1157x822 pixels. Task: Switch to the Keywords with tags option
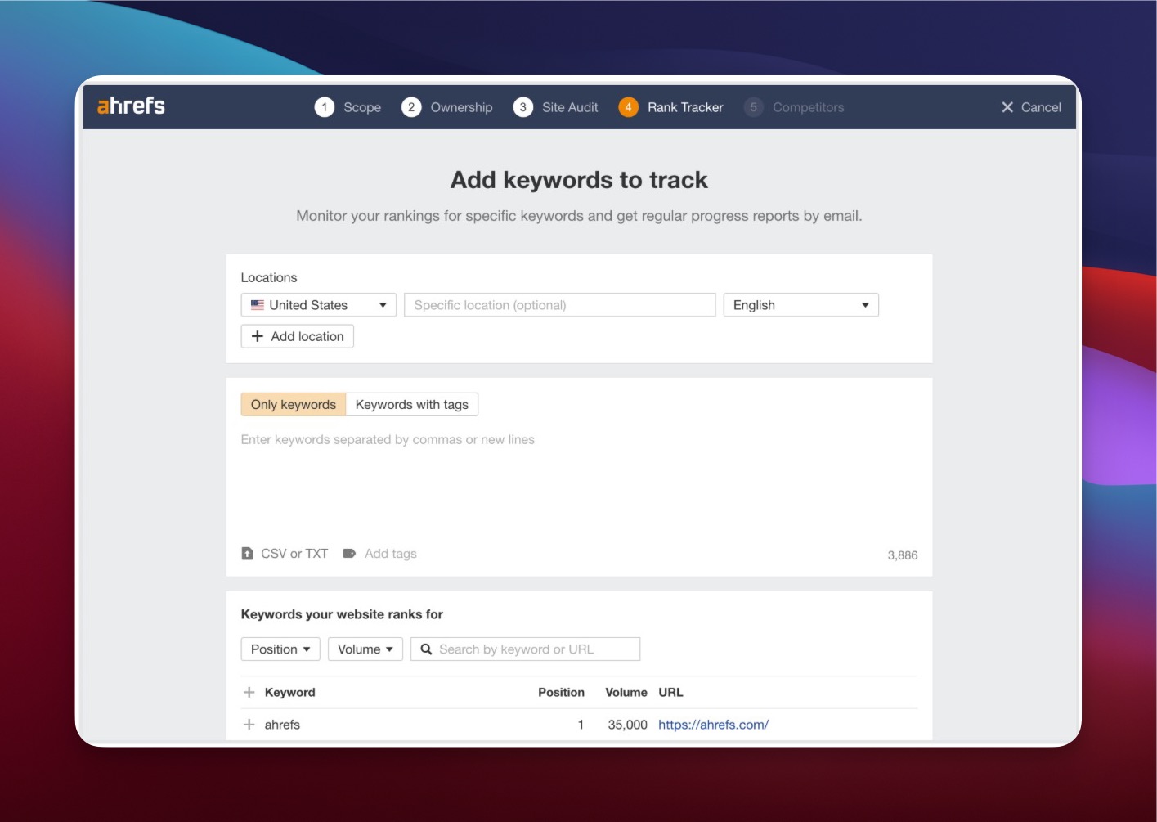pos(411,404)
